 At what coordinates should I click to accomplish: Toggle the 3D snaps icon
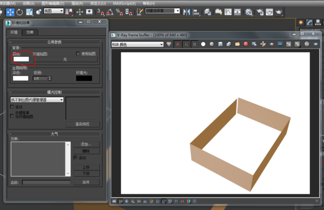[x=100, y=12]
